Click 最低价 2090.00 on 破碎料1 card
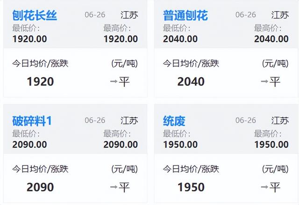The image size is (299, 205). pos(29,144)
